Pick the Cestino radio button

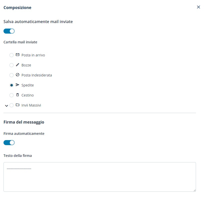tap(11, 95)
